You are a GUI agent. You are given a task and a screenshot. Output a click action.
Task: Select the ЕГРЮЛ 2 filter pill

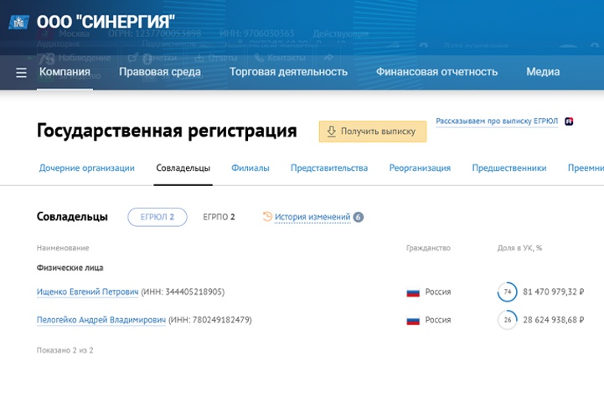157,217
